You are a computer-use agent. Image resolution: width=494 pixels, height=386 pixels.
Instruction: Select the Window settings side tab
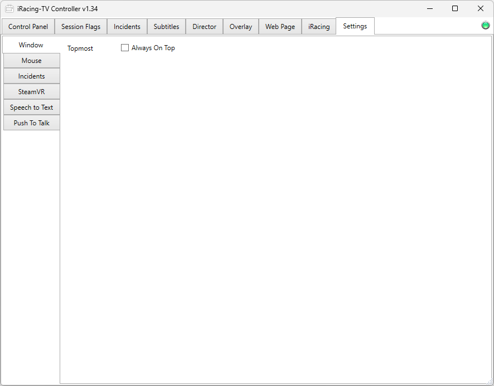pos(31,45)
